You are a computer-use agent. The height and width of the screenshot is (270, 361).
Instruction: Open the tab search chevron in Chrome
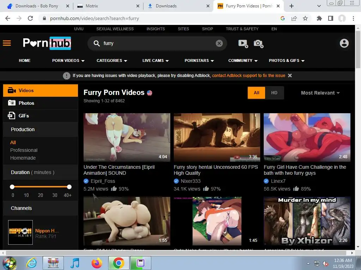pos(319,6)
